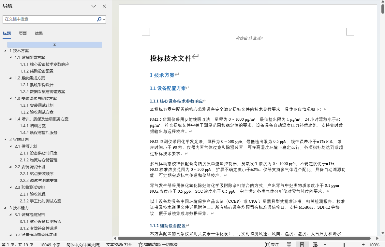Open accessibility checker 辅助功能: 一切就绪

click(x=158, y=244)
